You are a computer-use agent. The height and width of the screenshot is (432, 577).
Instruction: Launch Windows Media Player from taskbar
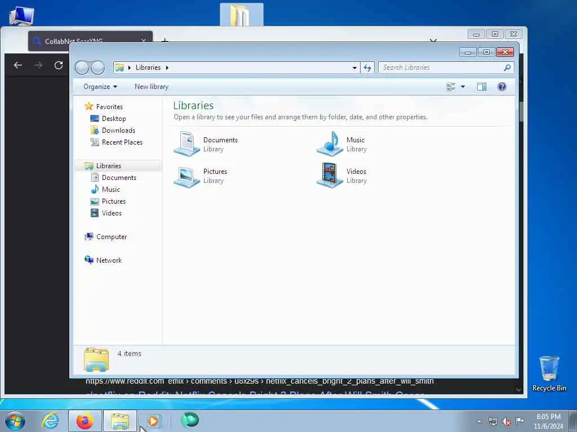(x=154, y=421)
